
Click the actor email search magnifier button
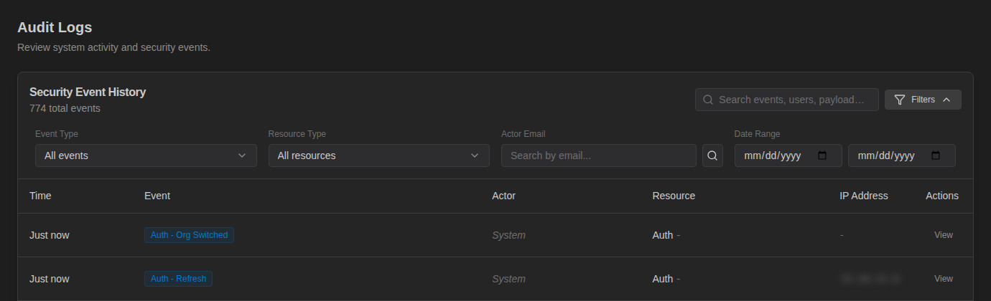[x=712, y=156]
